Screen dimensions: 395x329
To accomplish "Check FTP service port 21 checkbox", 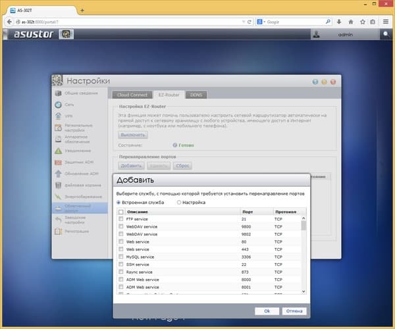I will point(121,218).
